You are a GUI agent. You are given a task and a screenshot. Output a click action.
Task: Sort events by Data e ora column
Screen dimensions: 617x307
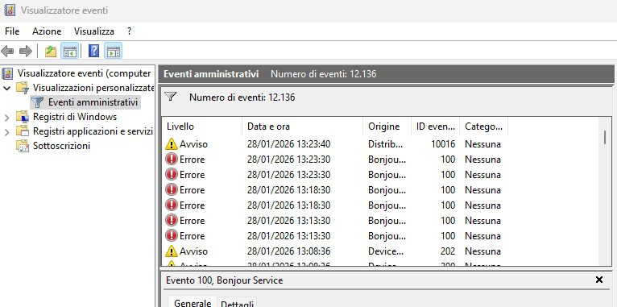[302, 127]
